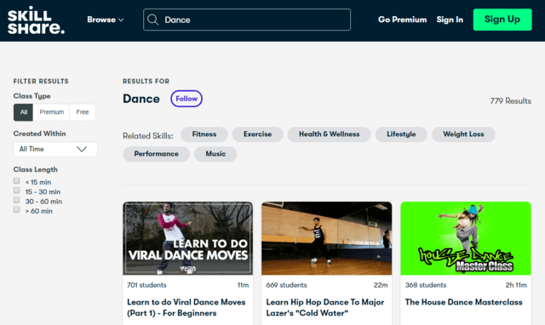Open the Sign In link
The image size is (545, 325).
[x=450, y=20]
